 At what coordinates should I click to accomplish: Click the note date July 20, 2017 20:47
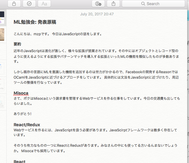97,14
